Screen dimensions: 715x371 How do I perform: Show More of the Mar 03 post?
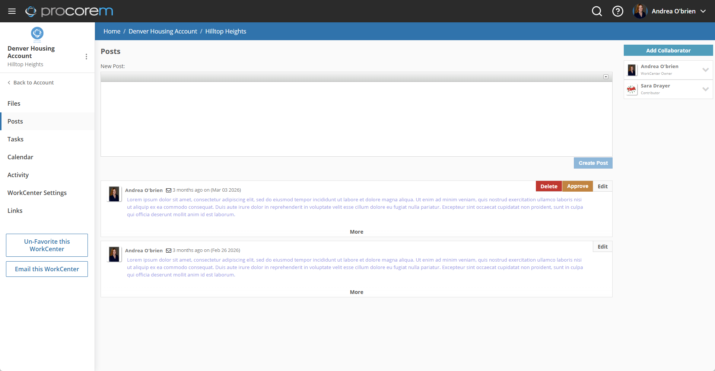(x=356, y=232)
